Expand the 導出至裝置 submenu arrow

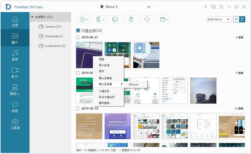pyautogui.click(x=122, y=84)
